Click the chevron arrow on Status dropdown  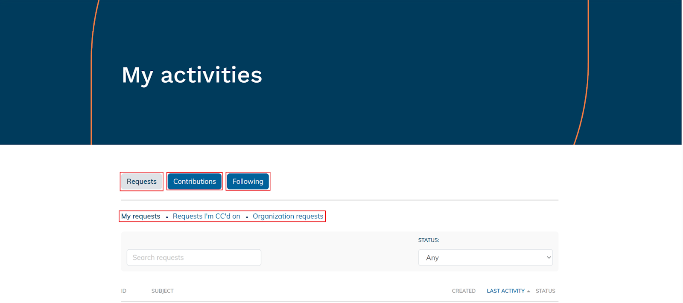(549, 258)
